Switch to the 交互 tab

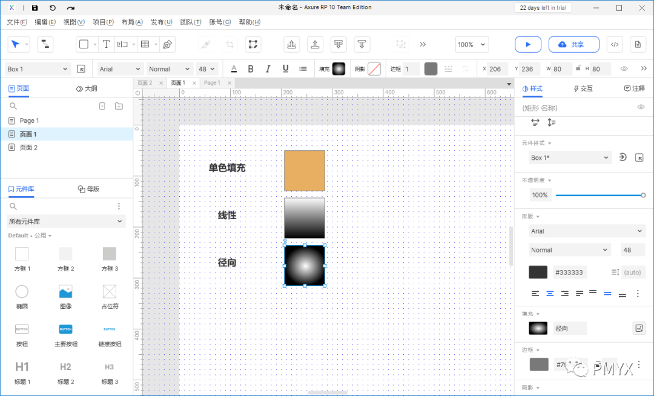point(583,88)
